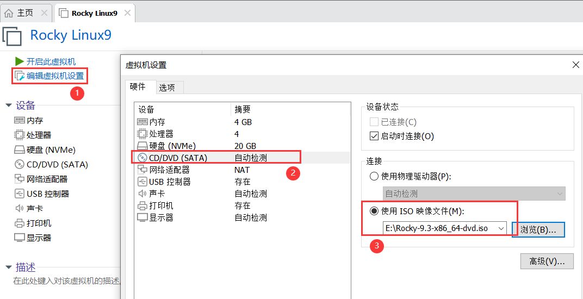Click the 硬盘 (NVMe) icon in the dialog hardware list
The width and height of the screenshot is (583, 299).
pyautogui.click(x=142, y=146)
